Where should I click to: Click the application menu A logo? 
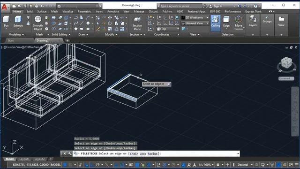tap(5, 8)
